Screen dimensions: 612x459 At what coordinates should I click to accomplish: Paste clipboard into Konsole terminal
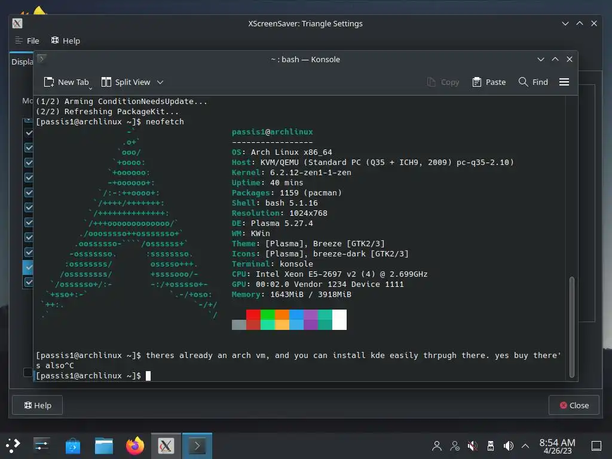coord(489,82)
